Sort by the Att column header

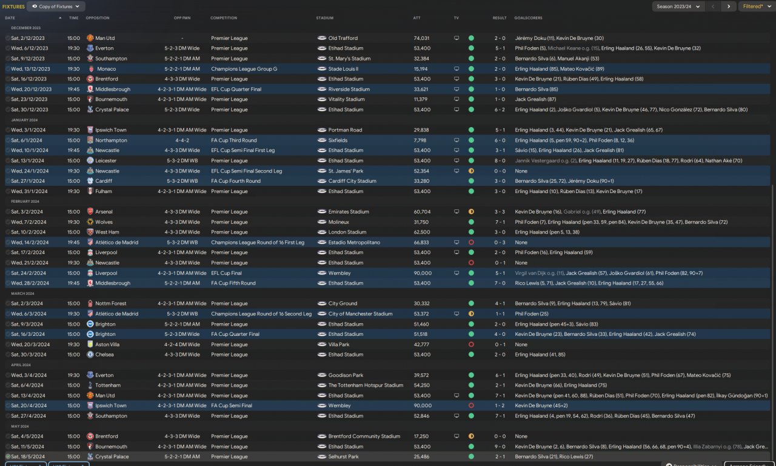point(417,18)
